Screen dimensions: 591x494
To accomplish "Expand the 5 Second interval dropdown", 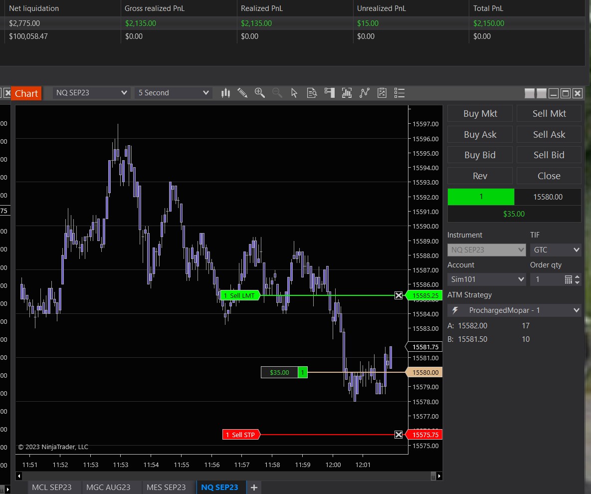I will pyautogui.click(x=174, y=93).
